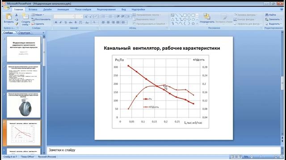286x160 pixels.
Task: Open the Рецензирование ribbon tab
Action: 106,9
